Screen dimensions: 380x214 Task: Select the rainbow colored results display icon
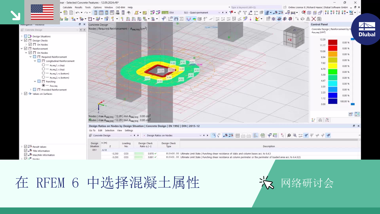pos(194,19)
